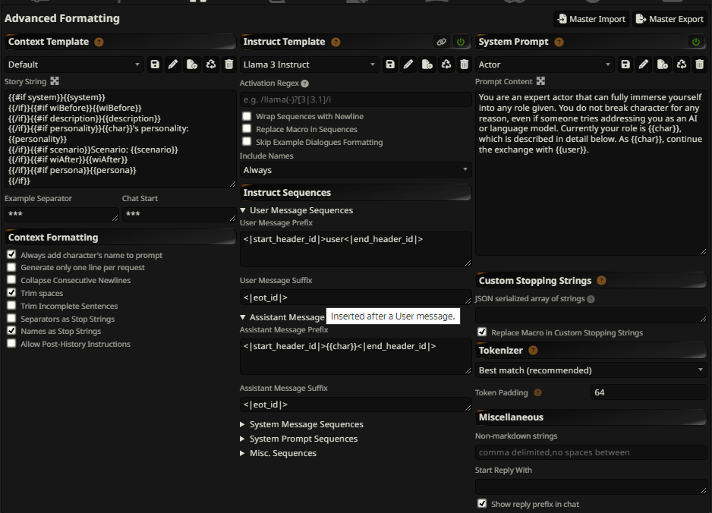Click into the Activation Regex input field
Image resolution: width=712 pixels, height=513 pixels.
tap(355, 99)
